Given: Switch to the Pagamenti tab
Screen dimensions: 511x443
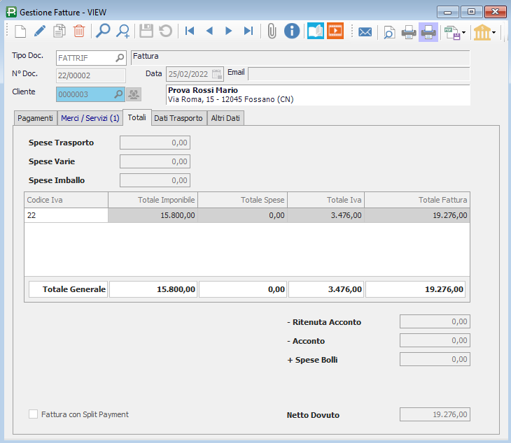Looking at the screenshot, I should [35, 118].
